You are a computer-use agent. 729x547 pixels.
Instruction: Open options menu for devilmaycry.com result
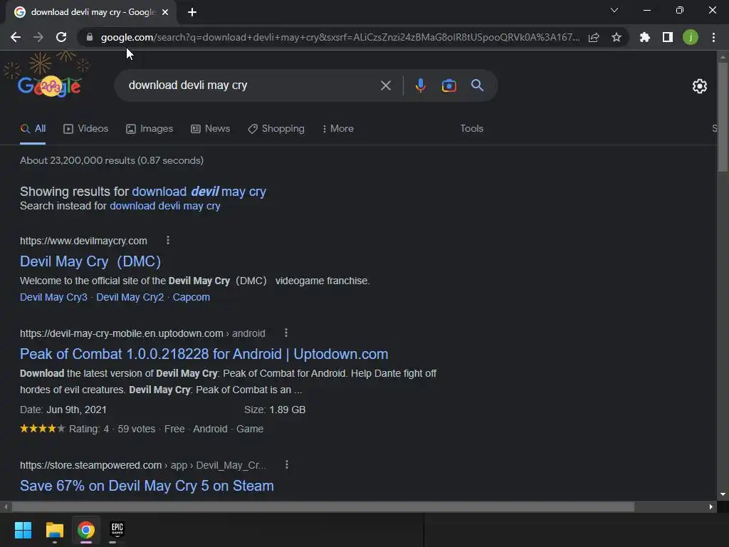[x=168, y=241]
